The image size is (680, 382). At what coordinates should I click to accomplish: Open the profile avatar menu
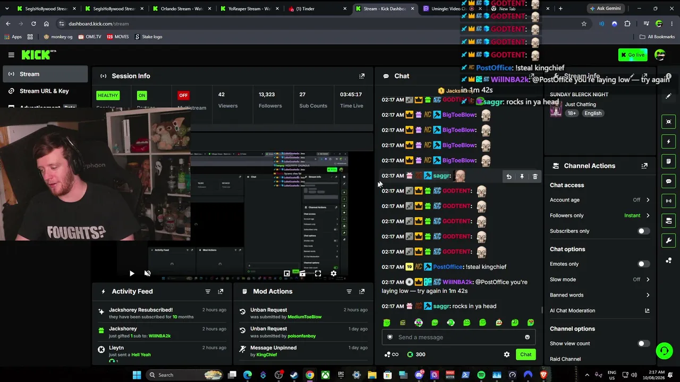(x=660, y=55)
